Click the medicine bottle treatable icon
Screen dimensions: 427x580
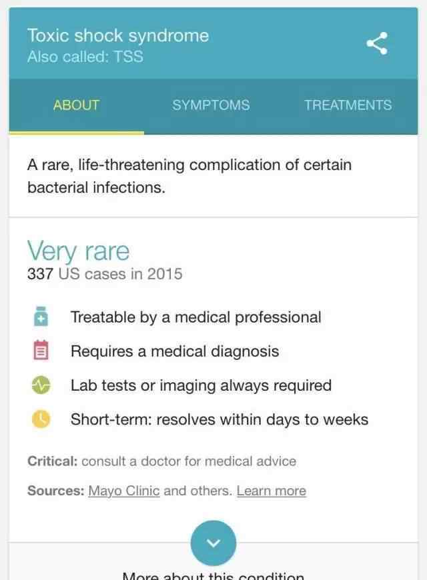[x=41, y=316]
